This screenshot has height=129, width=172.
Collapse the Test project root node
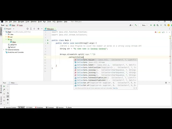click(4, 32)
